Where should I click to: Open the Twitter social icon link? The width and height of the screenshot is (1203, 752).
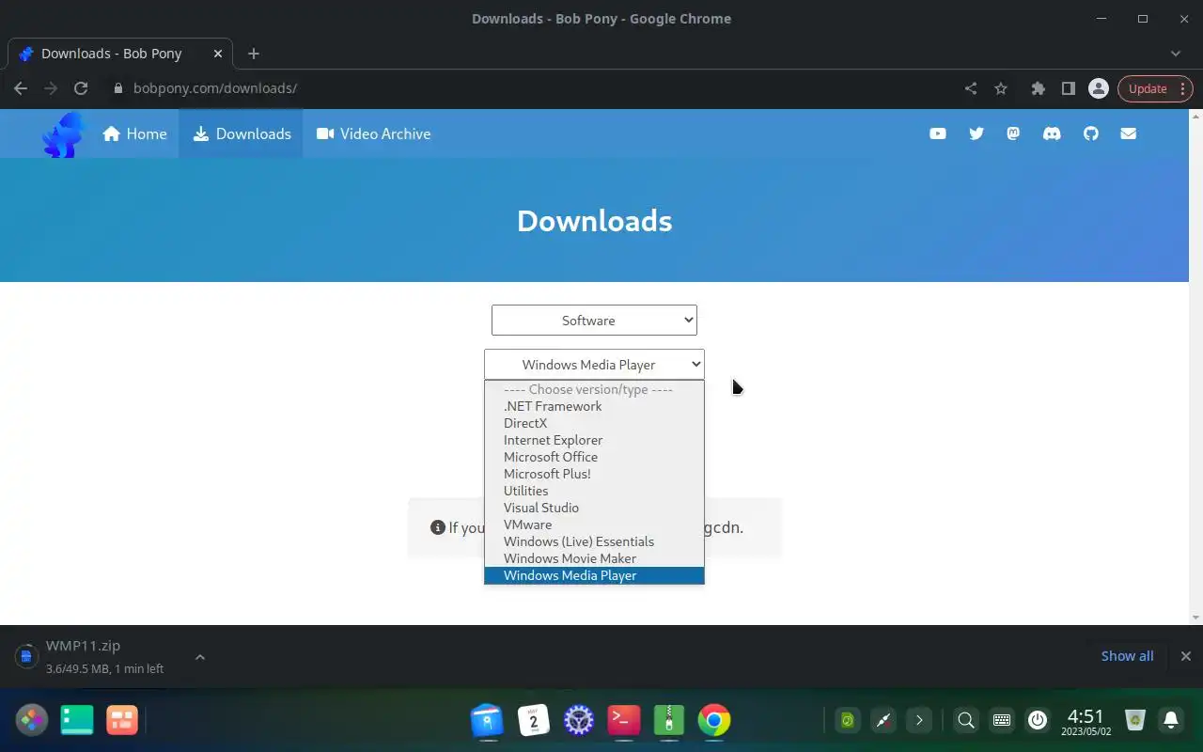click(x=976, y=133)
